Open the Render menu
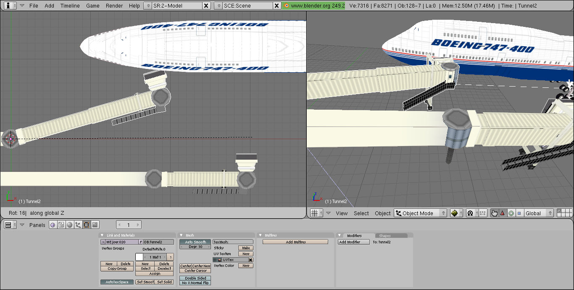Image resolution: width=574 pixels, height=290 pixels. (114, 6)
